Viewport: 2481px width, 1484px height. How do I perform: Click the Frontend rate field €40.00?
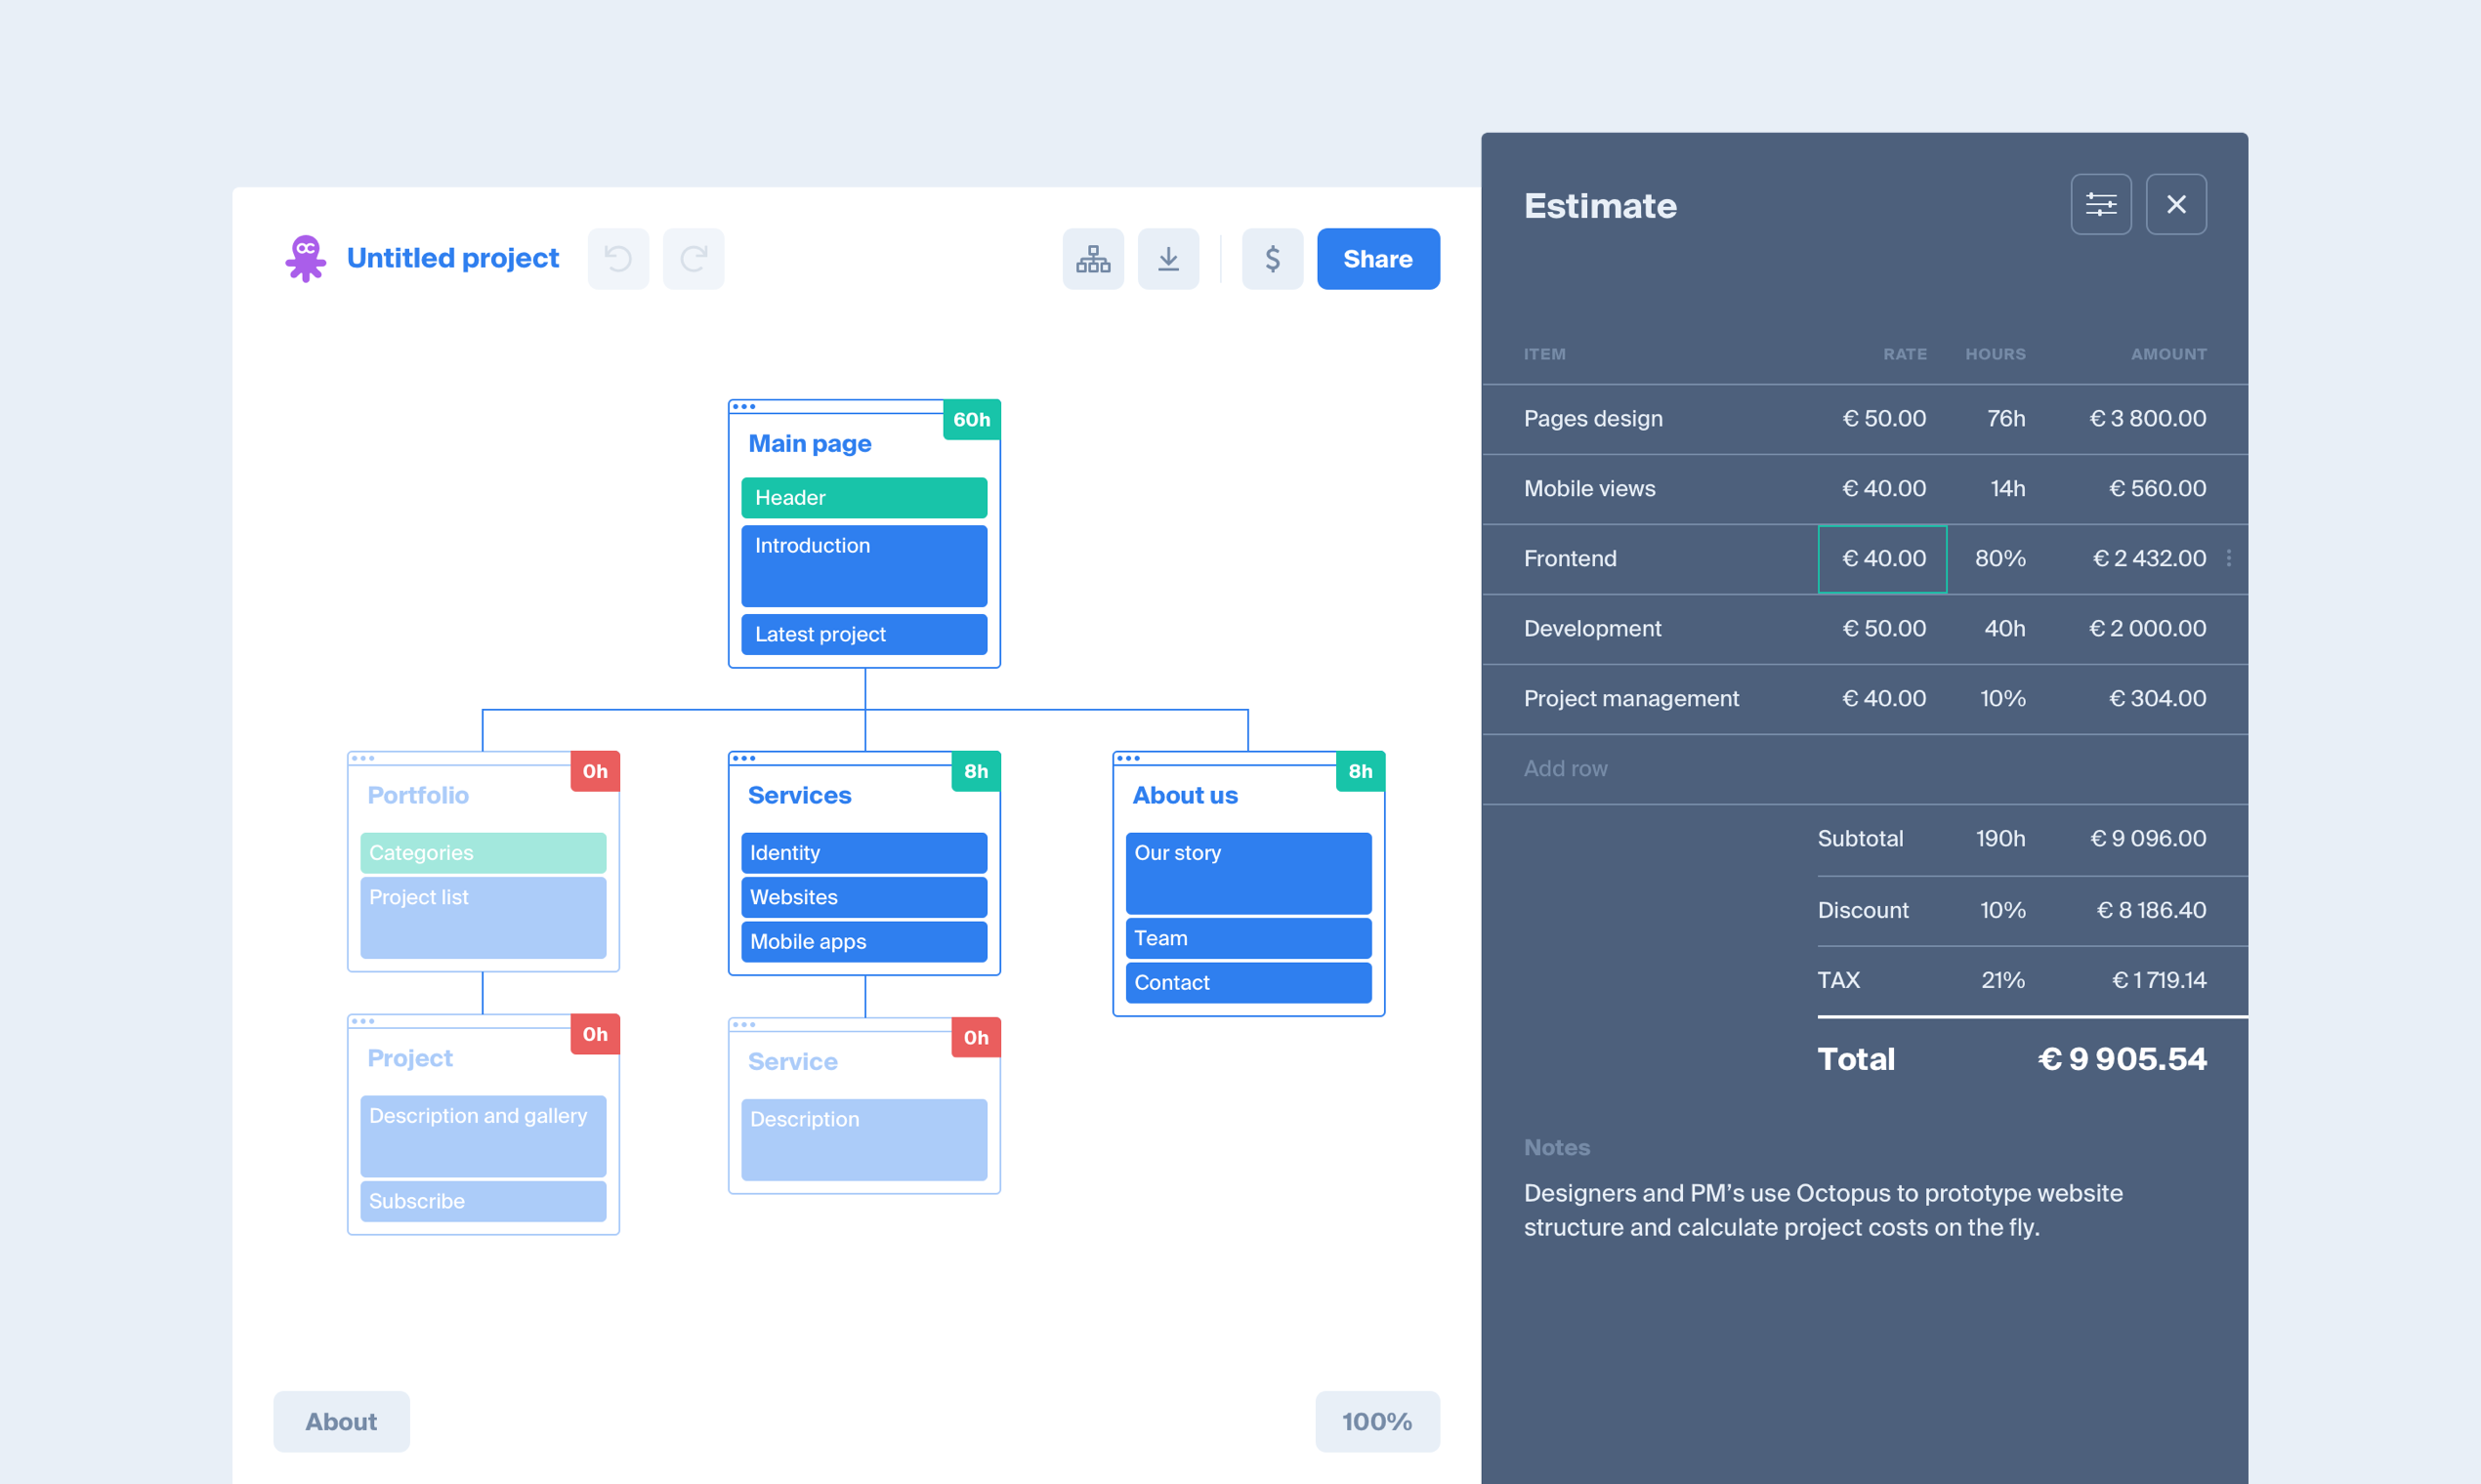pos(1882,559)
